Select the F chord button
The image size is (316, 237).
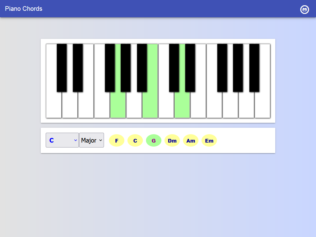tap(116, 140)
